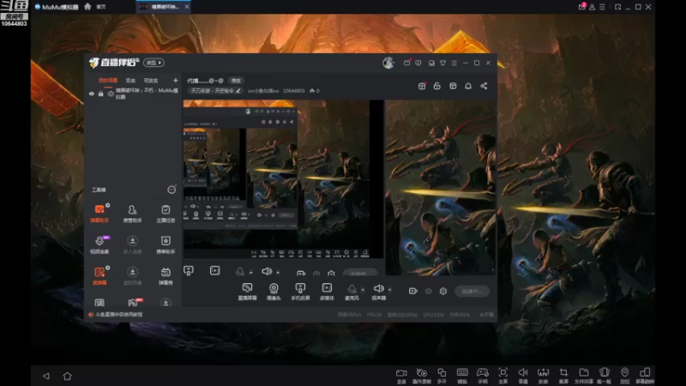Open MuMu gamepad tool (手柄)

click(x=483, y=376)
